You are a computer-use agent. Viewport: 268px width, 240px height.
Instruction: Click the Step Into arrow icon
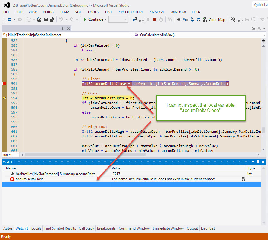185,19
